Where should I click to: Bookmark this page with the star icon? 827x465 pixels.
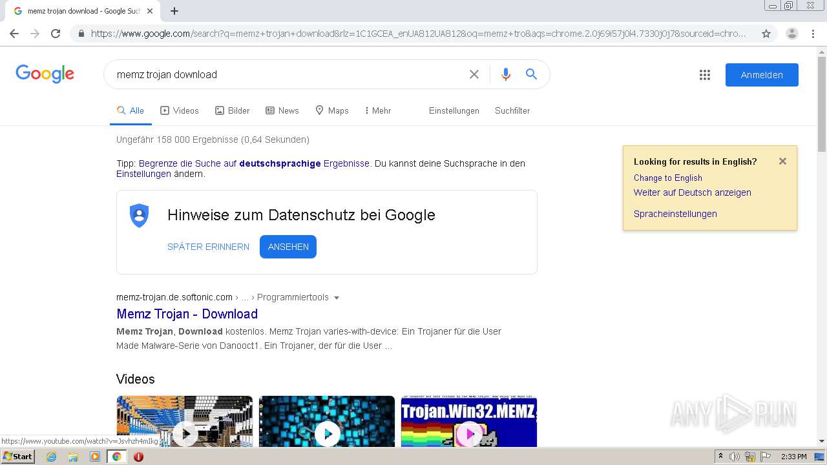tap(766, 34)
